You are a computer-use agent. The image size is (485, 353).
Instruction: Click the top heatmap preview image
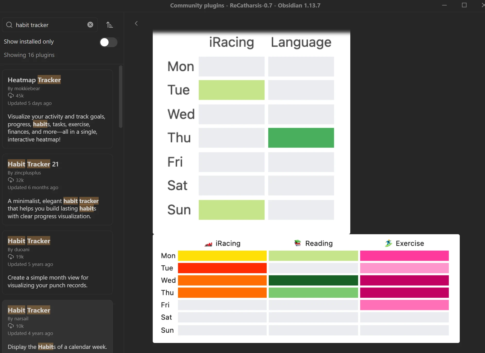click(x=251, y=132)
